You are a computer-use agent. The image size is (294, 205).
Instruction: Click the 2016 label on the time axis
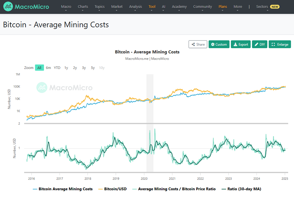click(32, 179)
